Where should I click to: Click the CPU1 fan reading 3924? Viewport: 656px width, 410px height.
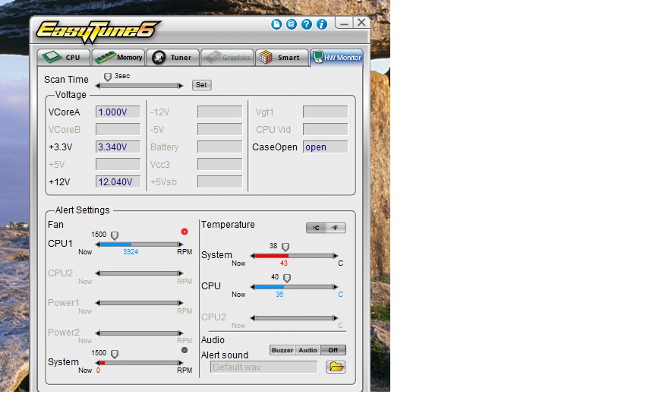pyautogui.click(x=131, y=252)
